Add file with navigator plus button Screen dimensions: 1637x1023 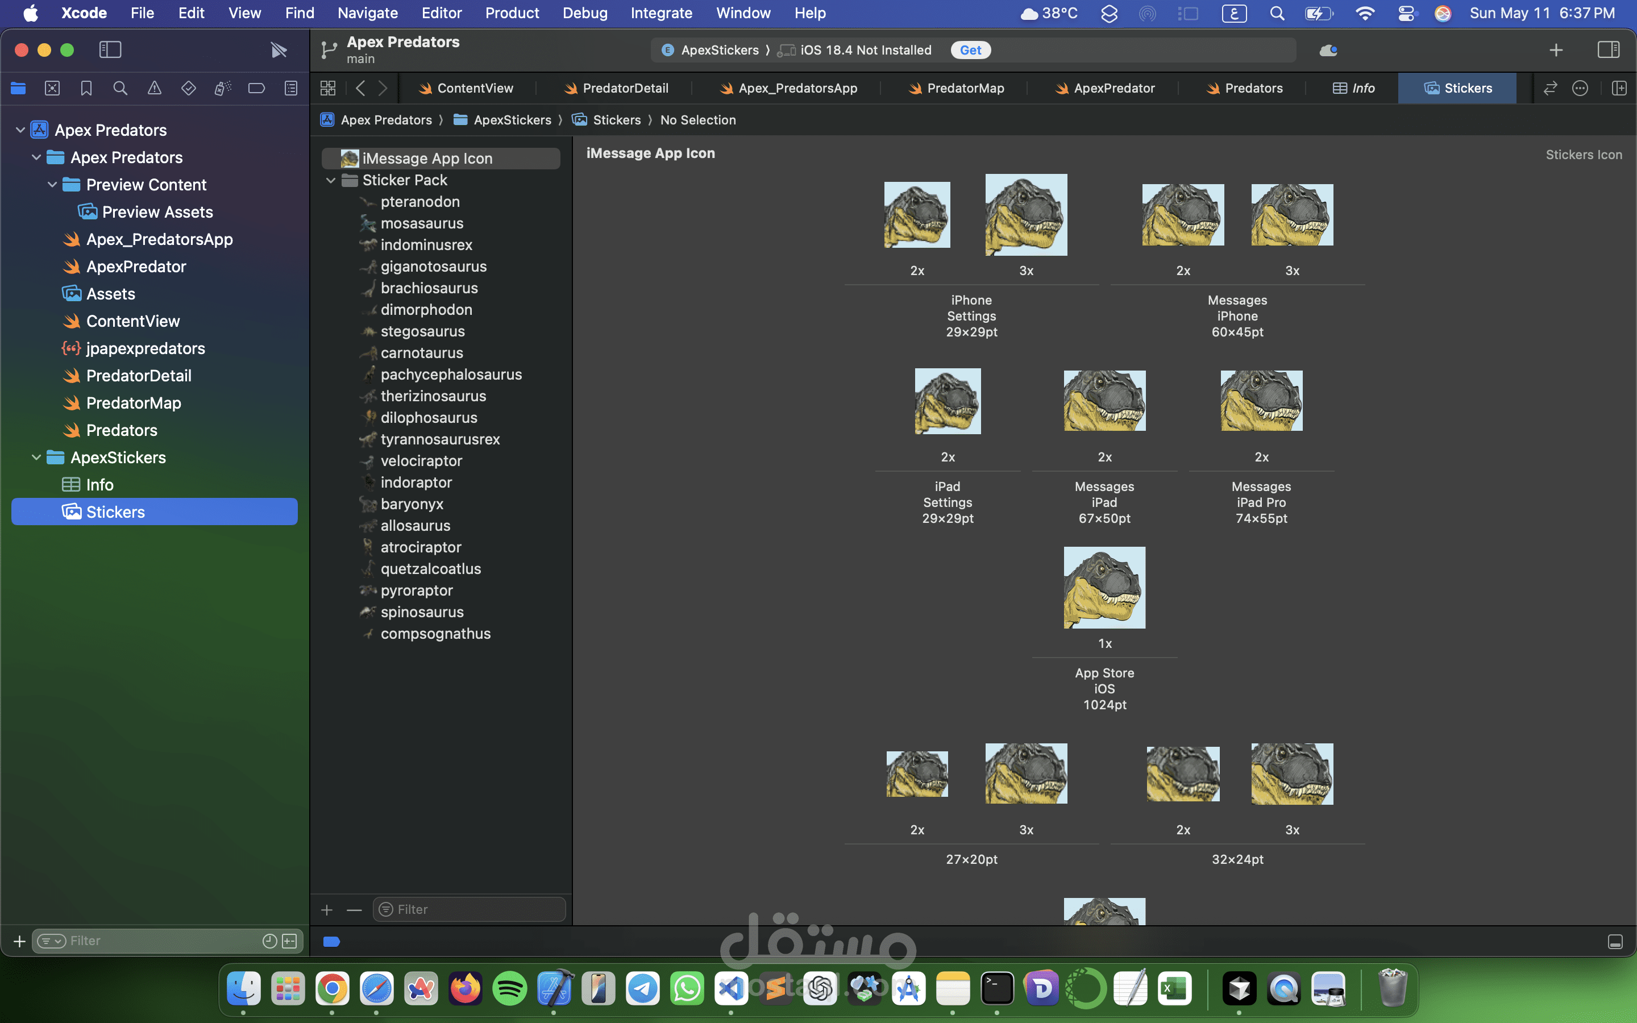(x=20, y=941)
